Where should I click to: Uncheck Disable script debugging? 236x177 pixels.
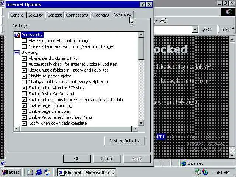point(24,76)
